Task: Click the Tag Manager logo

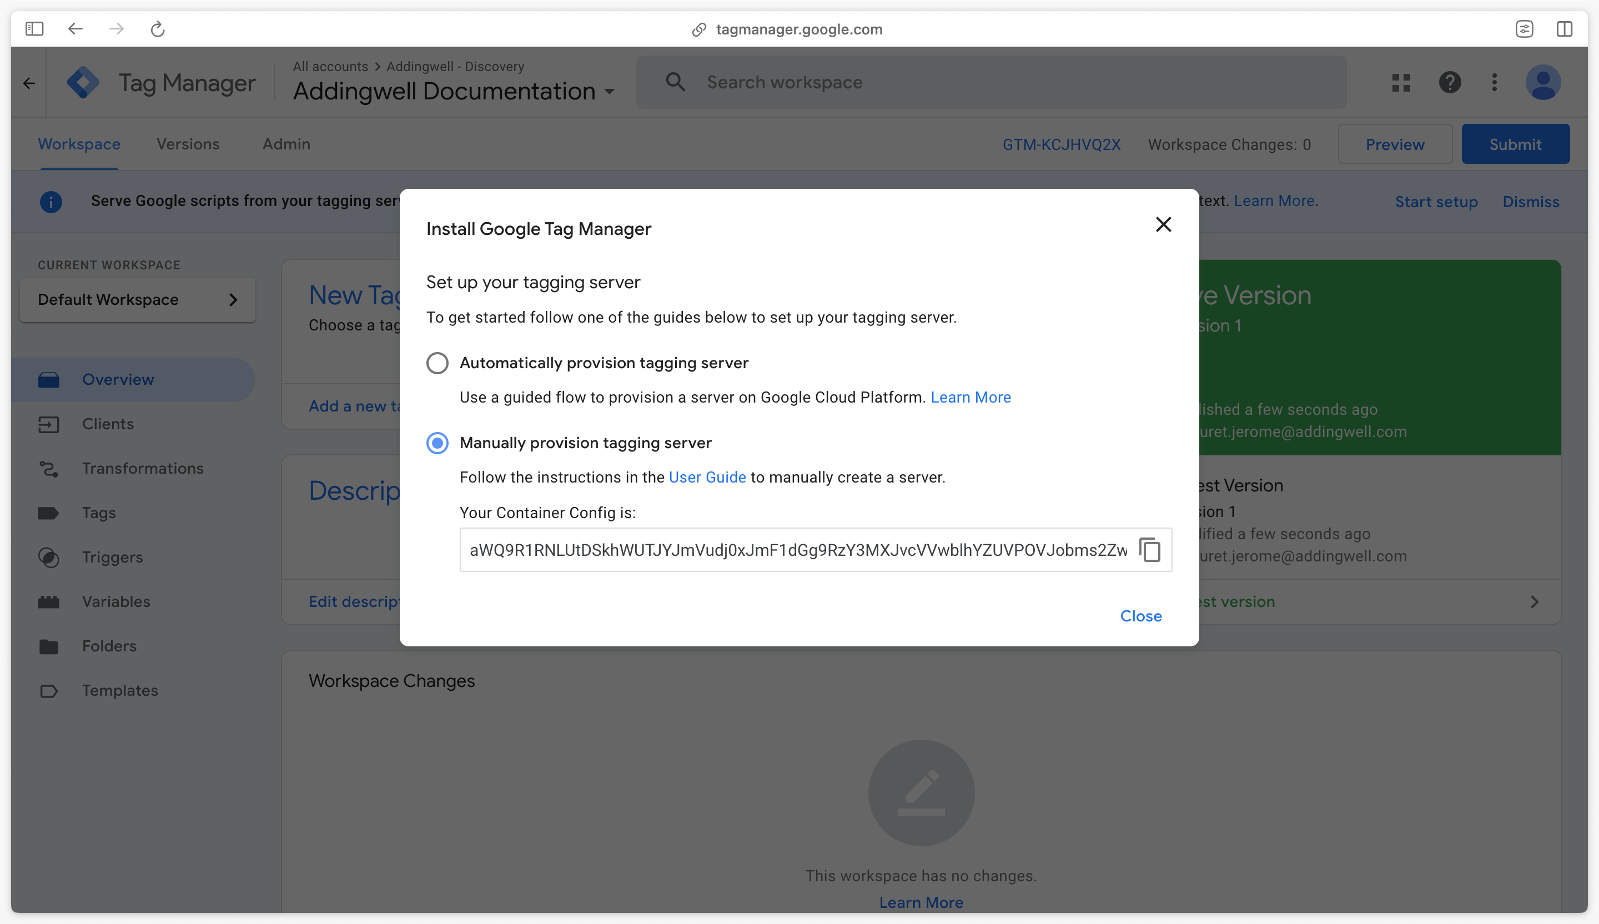Action: 84,83
